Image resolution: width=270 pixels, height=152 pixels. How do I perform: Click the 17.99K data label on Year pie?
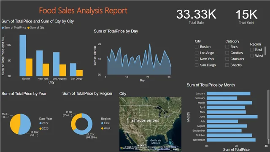click(35, 134)
